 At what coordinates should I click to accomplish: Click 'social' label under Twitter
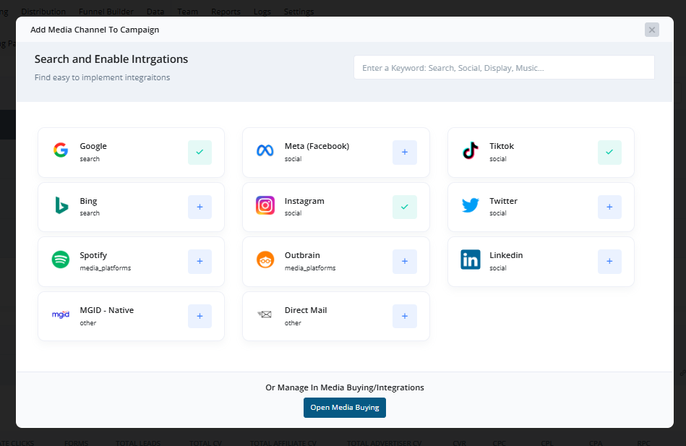(x=498, y=213)
